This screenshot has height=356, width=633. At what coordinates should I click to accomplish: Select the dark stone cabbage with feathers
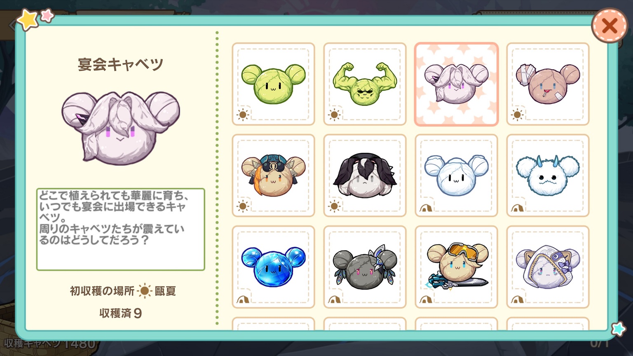(365, 267)
